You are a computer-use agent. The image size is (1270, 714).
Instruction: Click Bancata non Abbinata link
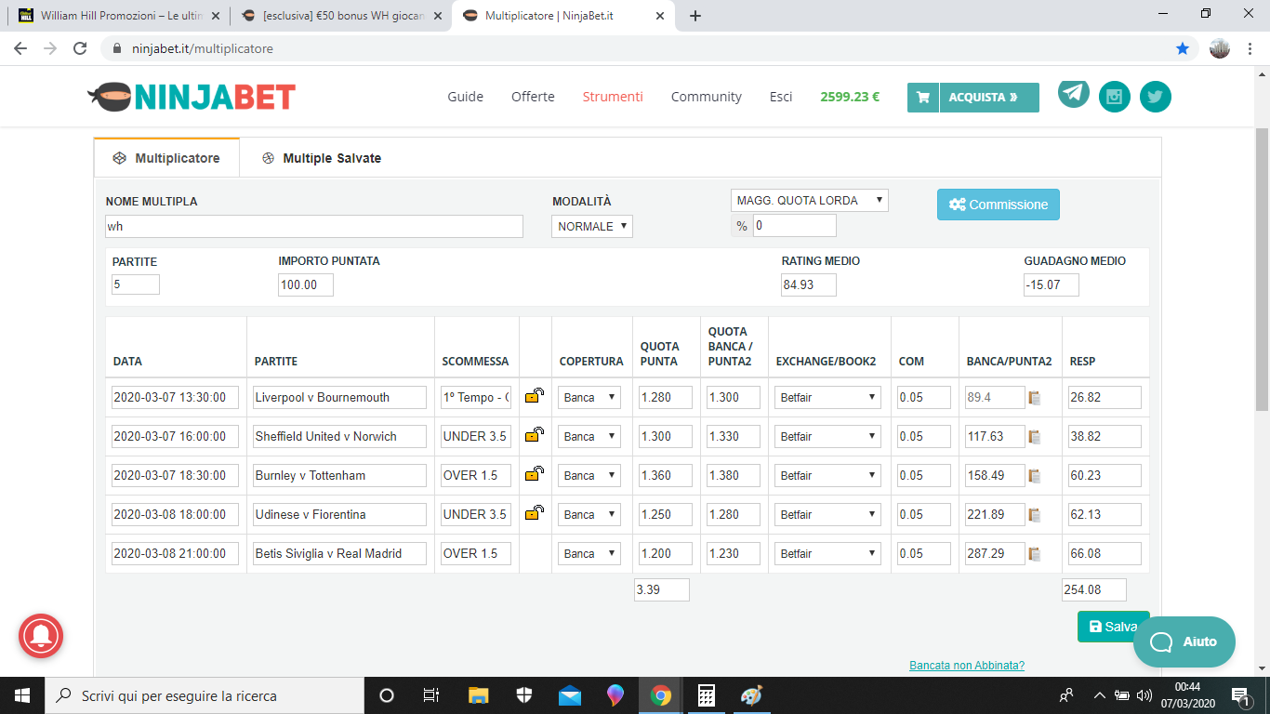(x=967, y=666)
